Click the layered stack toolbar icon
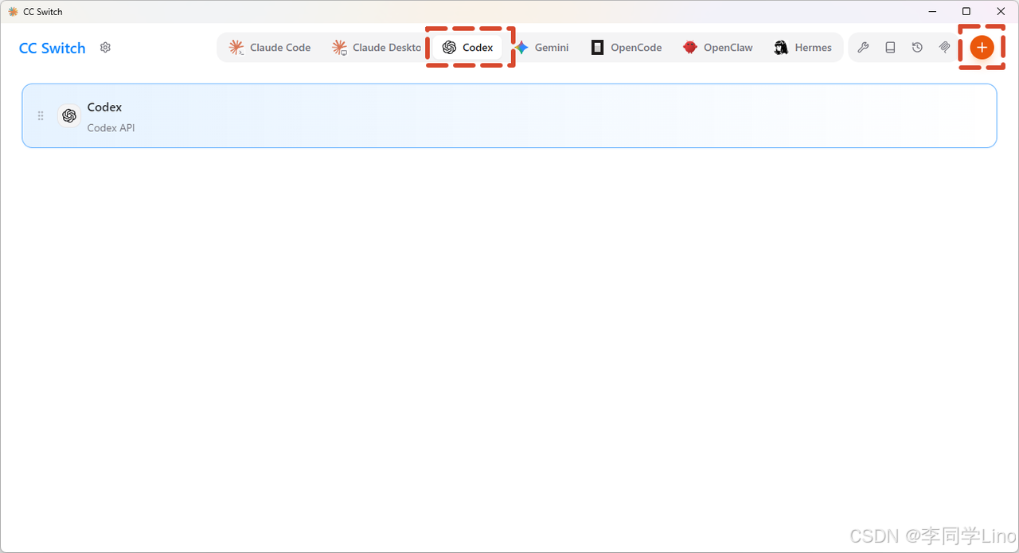Image resolution: width=1019 pixels, height=553 pixels. [x=944, y=48]
